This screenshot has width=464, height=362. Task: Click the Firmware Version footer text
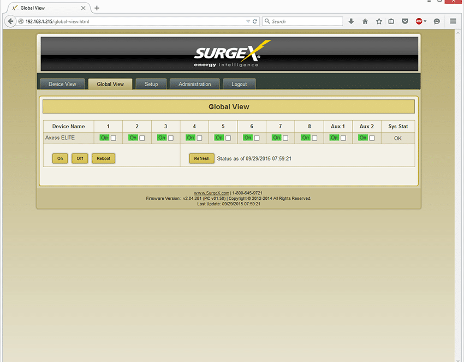click(186, 198)
